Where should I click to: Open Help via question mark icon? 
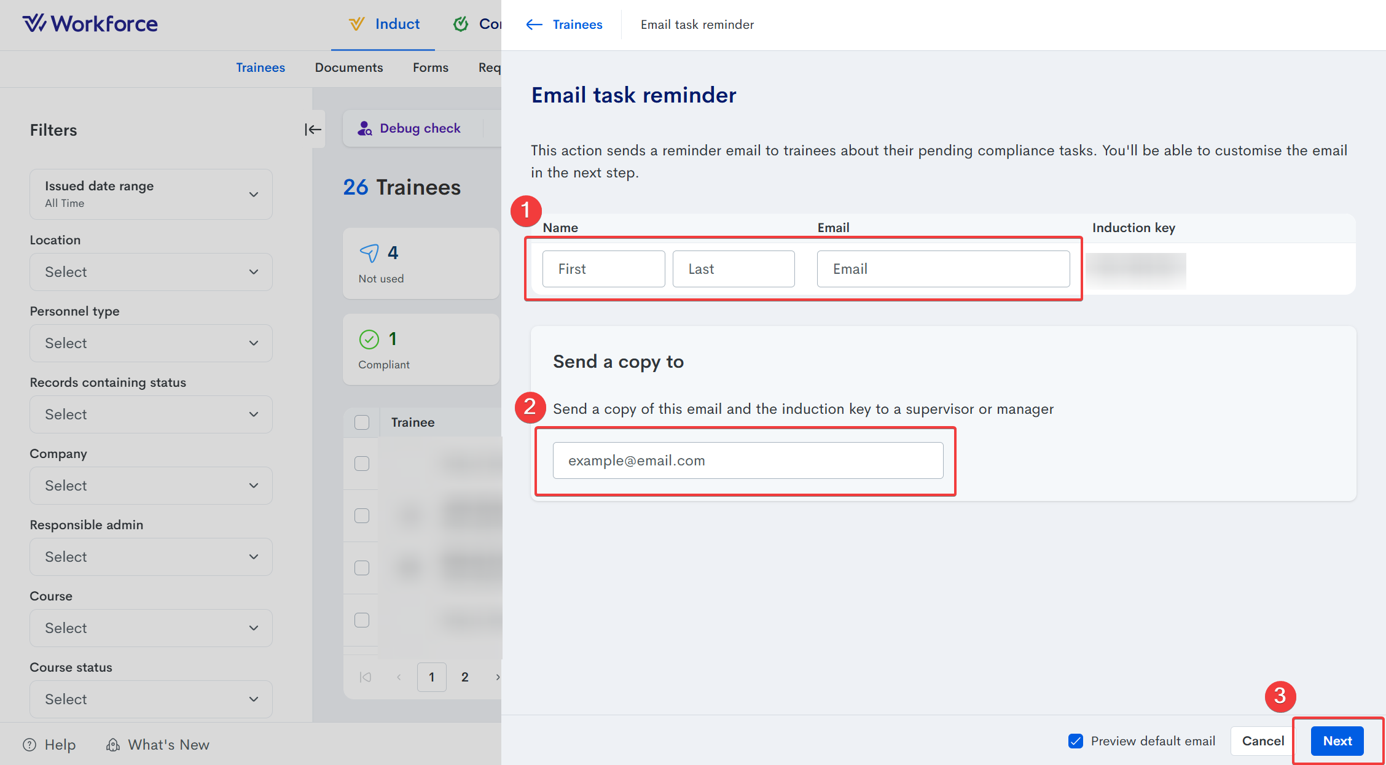(29, 745)
